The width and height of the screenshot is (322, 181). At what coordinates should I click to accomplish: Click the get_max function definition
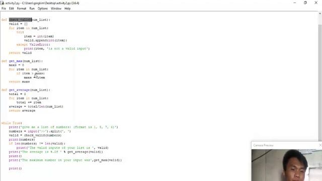tap(22, 61)
